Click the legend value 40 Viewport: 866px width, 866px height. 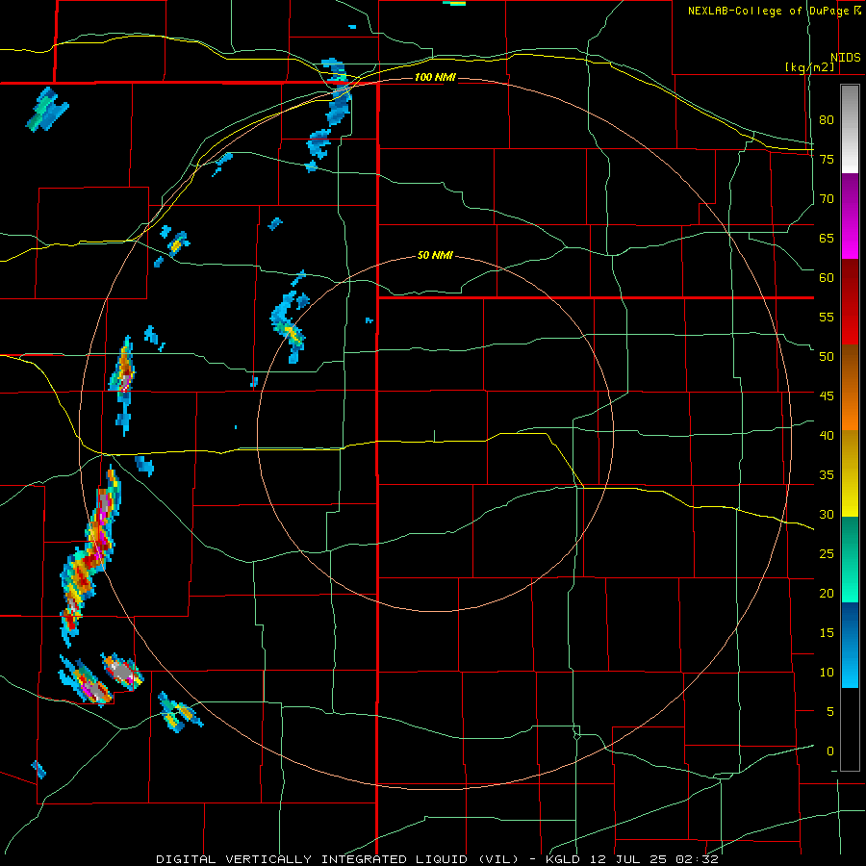(x=827, y=435)
